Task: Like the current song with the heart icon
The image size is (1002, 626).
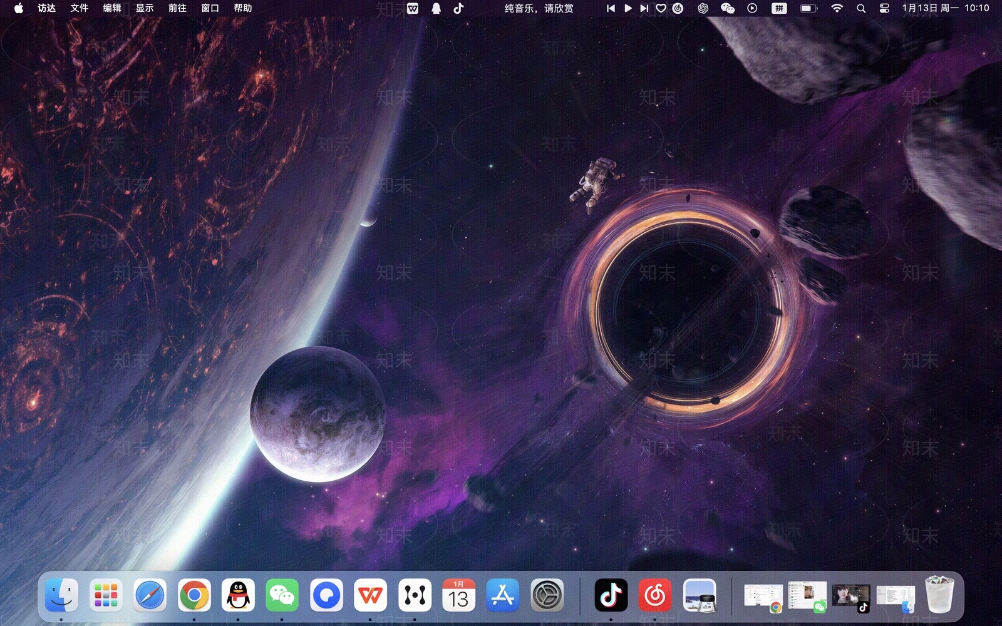Action: point(661,9)
